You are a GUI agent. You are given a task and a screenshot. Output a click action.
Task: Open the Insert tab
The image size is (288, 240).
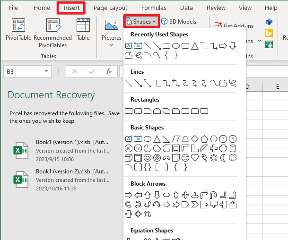coord(71,8)
